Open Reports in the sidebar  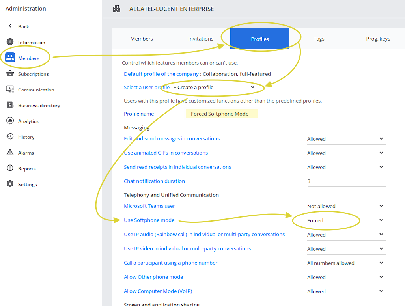point(27,169)
